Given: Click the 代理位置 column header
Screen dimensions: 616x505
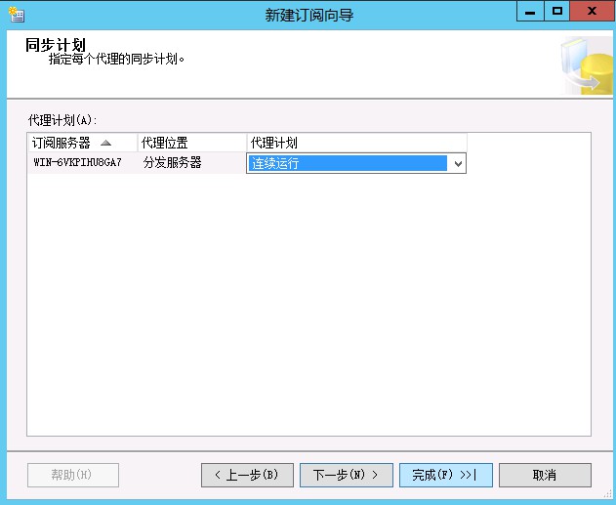Looking at the screenshot, I should tap(164, 144).
